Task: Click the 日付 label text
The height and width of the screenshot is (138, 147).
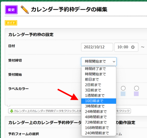Action: pos(12,46)
